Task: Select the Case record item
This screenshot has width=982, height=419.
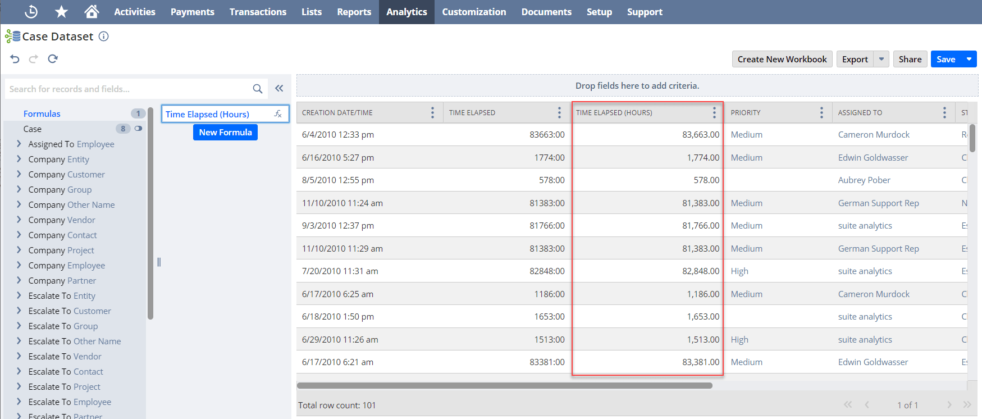Action: pyautogui.click(x=33, y=129)
